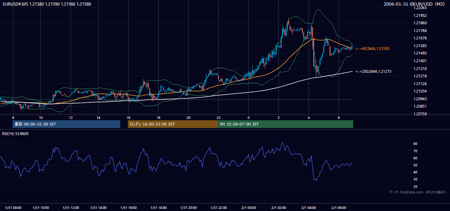Image resolution: width=450 pixels, height=211 pixels.
Task: Click RSI scale value 30
Action: tap(415, 179)
